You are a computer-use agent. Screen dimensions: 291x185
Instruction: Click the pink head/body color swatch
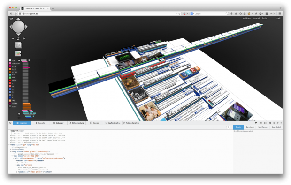click(10, 63)
